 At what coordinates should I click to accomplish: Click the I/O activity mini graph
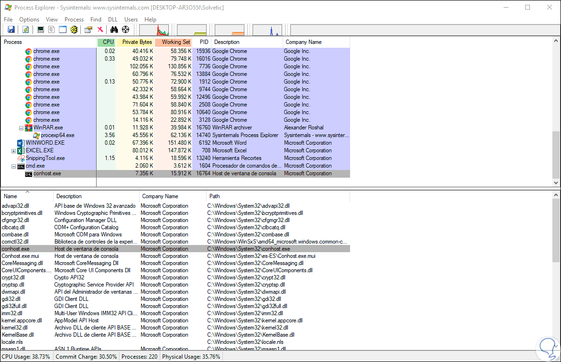(267, 30)
